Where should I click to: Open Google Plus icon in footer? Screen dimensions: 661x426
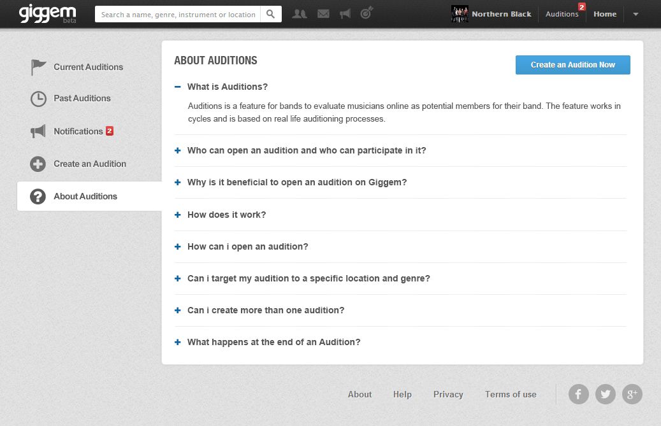pos(632,394)
